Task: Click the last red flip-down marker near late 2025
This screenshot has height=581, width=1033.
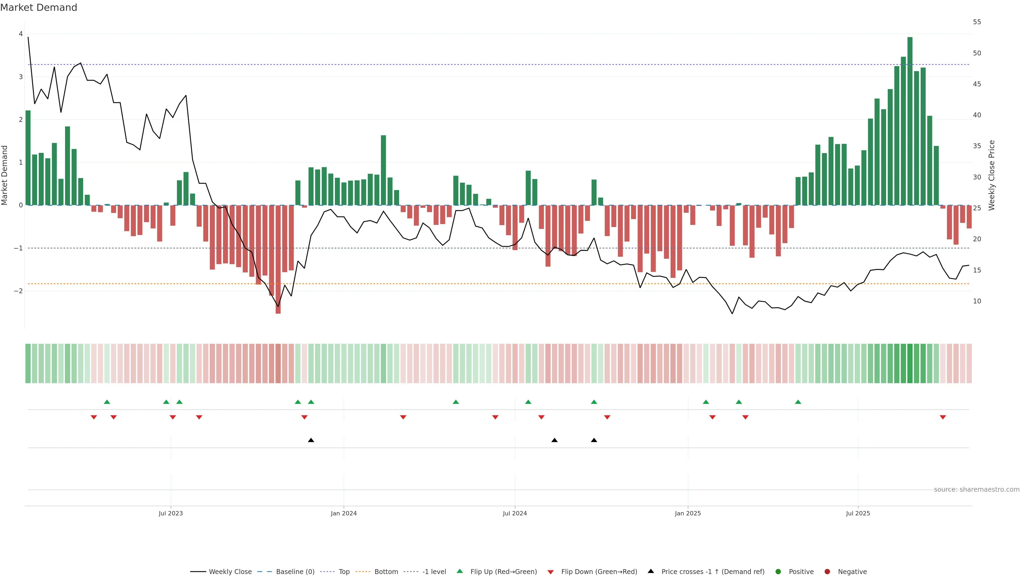Action: click(943, 417)
